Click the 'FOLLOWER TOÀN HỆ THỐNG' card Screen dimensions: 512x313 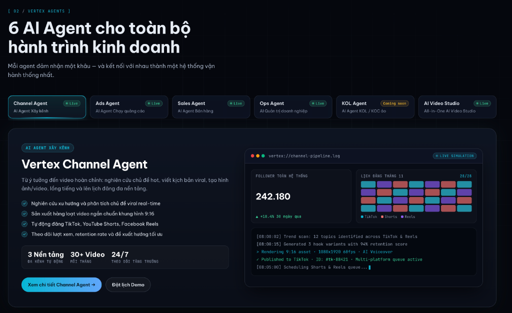click(301, 196)
